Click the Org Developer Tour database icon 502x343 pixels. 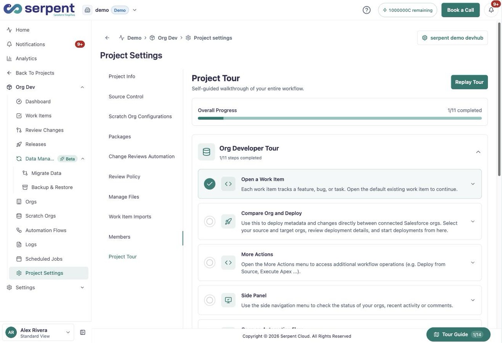click(x=206, y=152)
